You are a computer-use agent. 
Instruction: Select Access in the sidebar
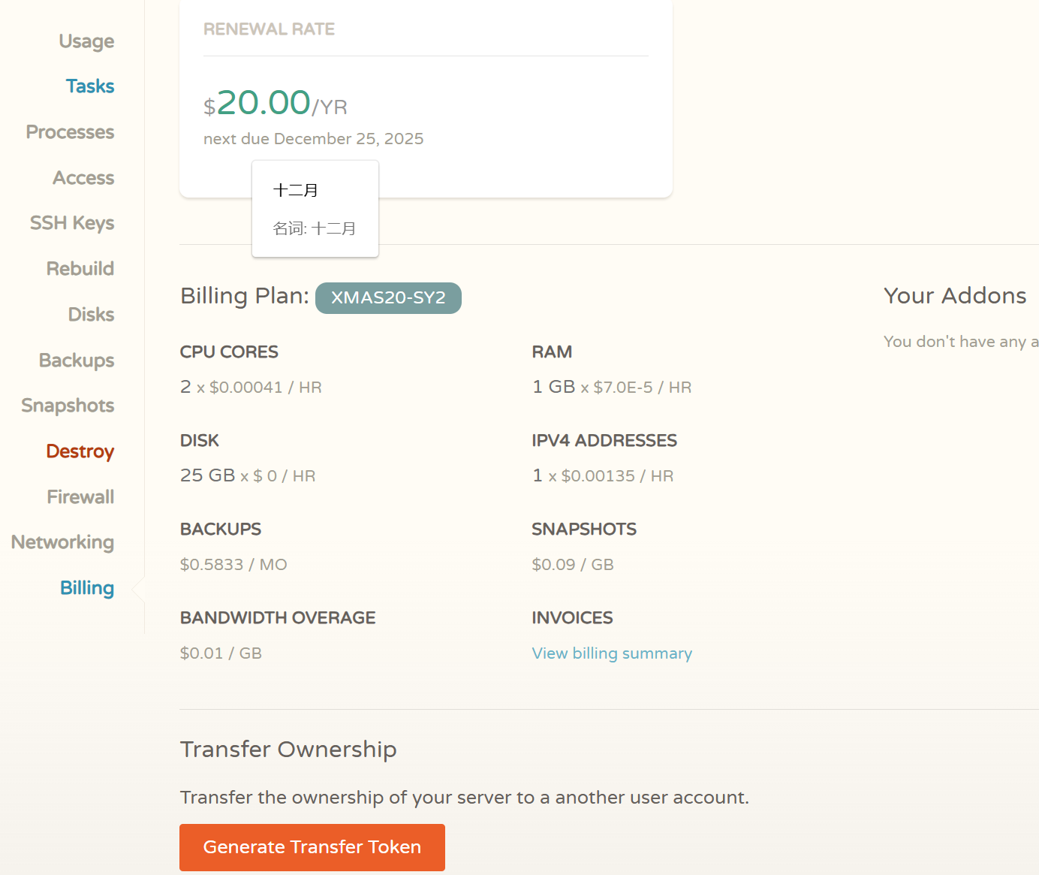83,178
